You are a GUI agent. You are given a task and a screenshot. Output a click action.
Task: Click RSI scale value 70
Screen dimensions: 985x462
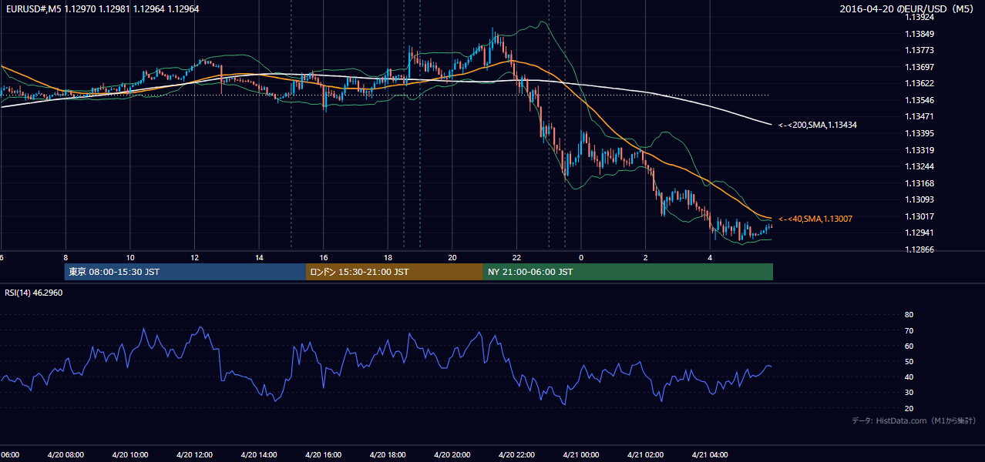coord(909,330)
